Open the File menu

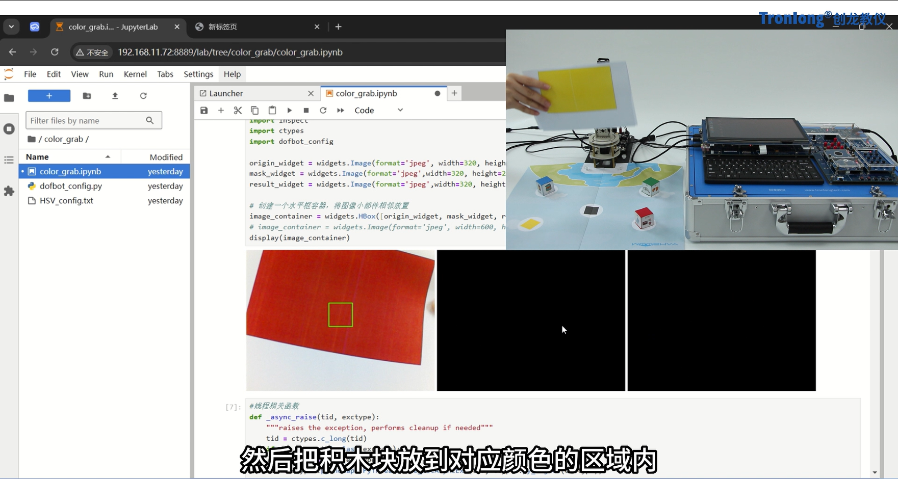point(30,74)
